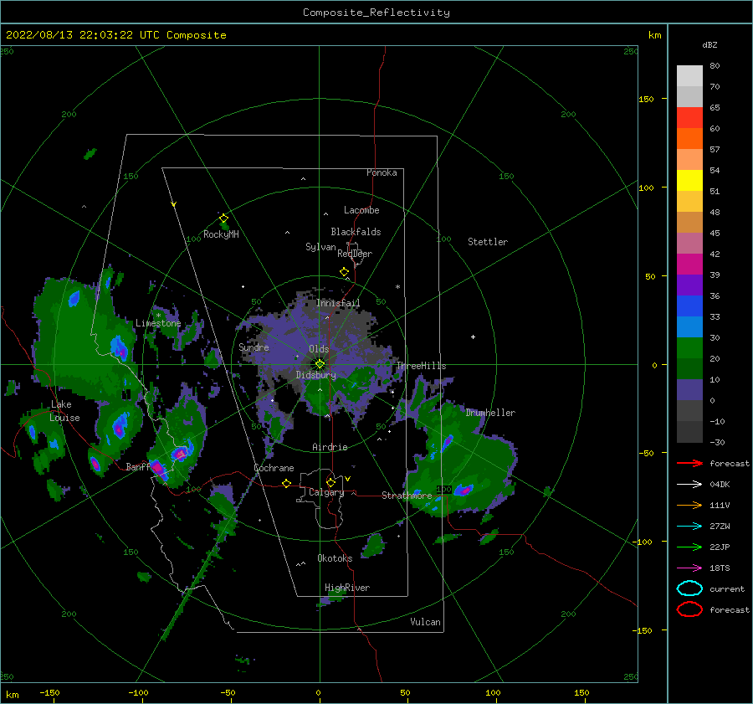Click the white 04DK arrow icon
The width and height of the screenshot is (753, 704).
pos(689,484)
